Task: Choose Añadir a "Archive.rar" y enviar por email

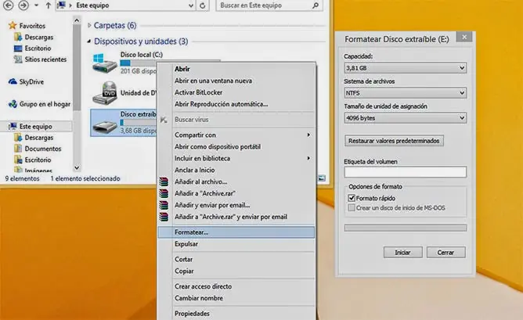Action: point(236,217)
